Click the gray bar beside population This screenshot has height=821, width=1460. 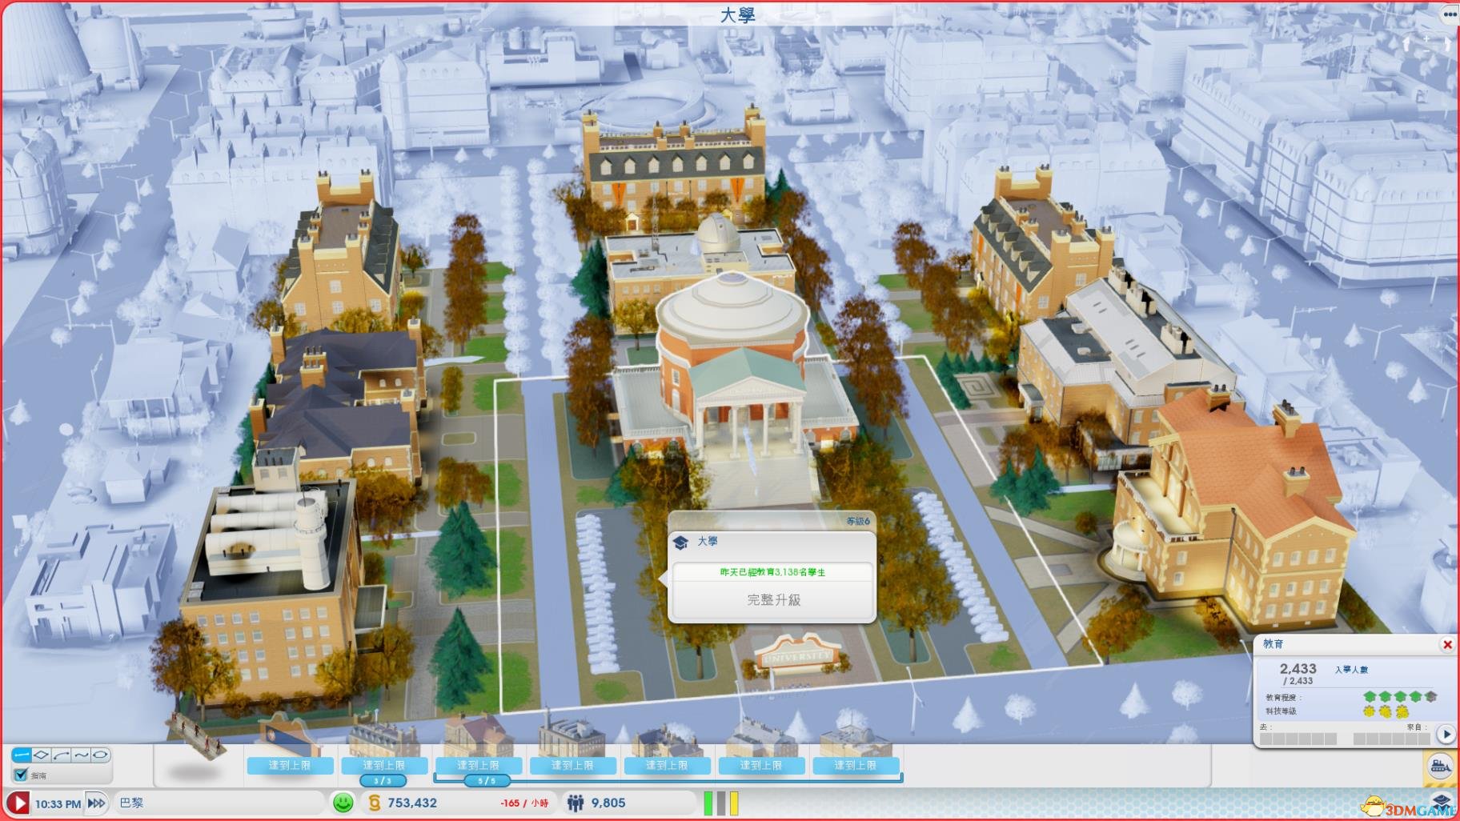click(721, 803)
